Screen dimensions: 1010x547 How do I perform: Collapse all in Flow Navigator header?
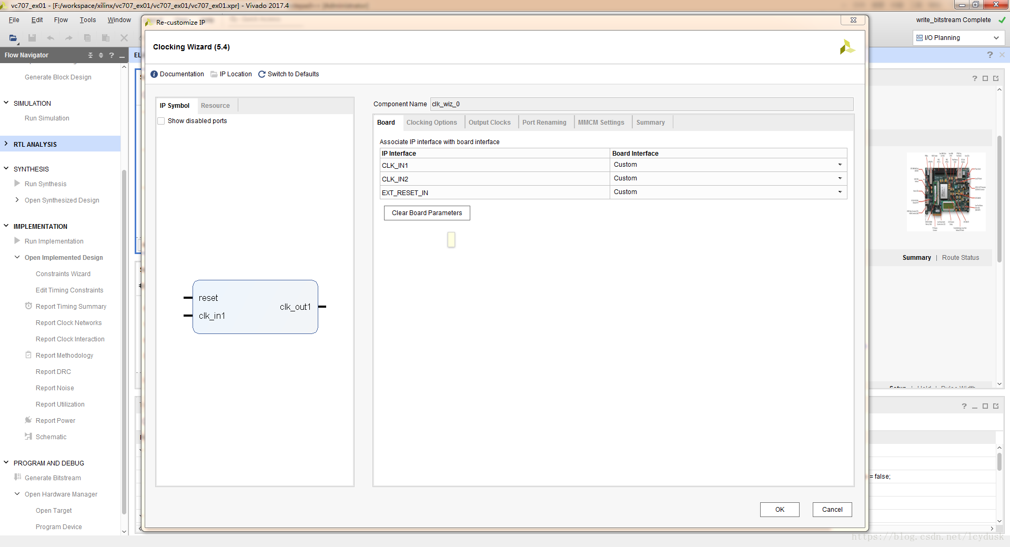point(90,55)
